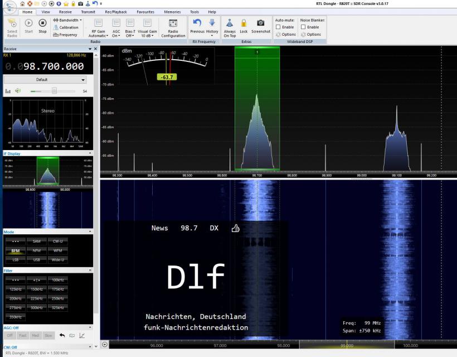Viewport: 457px width, 357px height.
Task: Open the Favourites ribbon tab
Action: point(145,12)
